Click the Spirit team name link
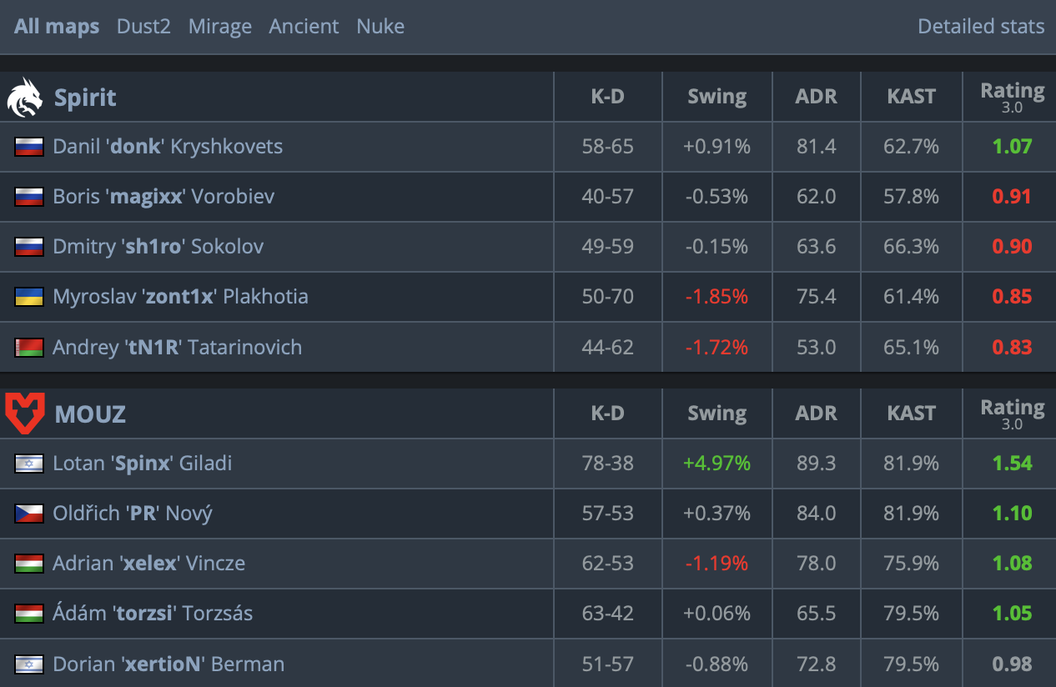The height and width of the screenshot is (687, 1056). click(85, 98)
